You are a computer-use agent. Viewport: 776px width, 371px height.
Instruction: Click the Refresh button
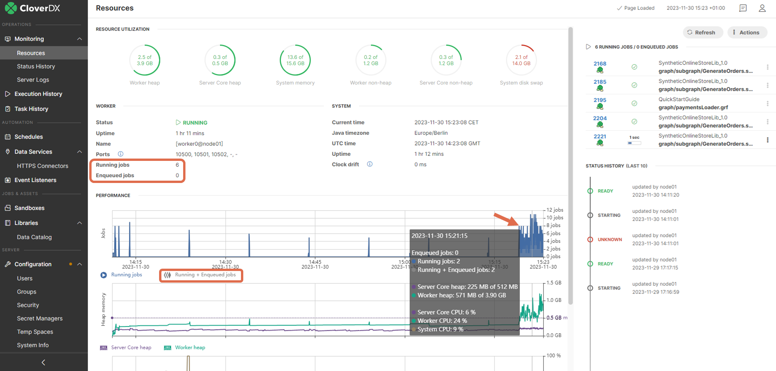point(703,32)
